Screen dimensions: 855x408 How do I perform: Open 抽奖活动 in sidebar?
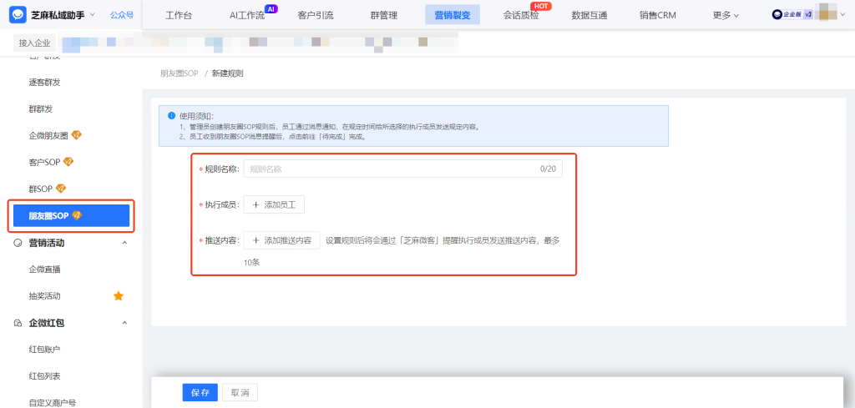[45, 296]
